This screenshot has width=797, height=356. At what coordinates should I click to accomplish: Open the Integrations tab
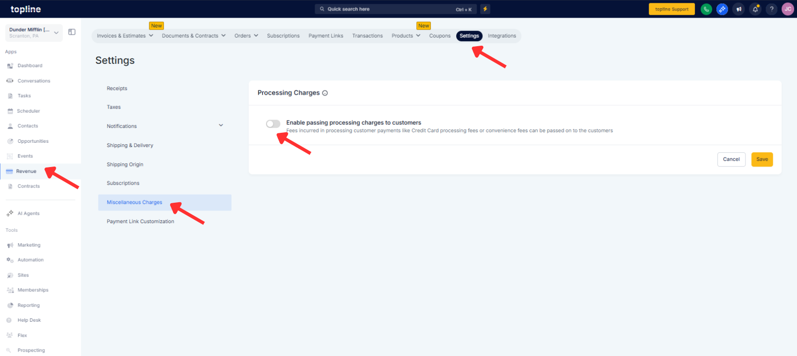502,36
